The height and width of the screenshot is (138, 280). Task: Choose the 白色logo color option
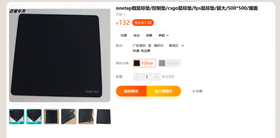click(169, 63)
